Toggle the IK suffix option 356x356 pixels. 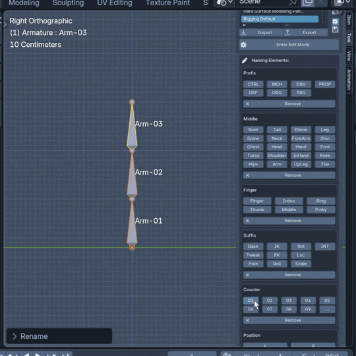coord(277,247)
